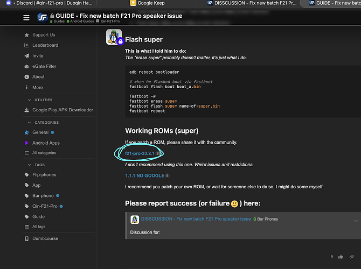Click the penguin avatar in the discussion quote
Screen dimensions: 361x269
point(135,220)
